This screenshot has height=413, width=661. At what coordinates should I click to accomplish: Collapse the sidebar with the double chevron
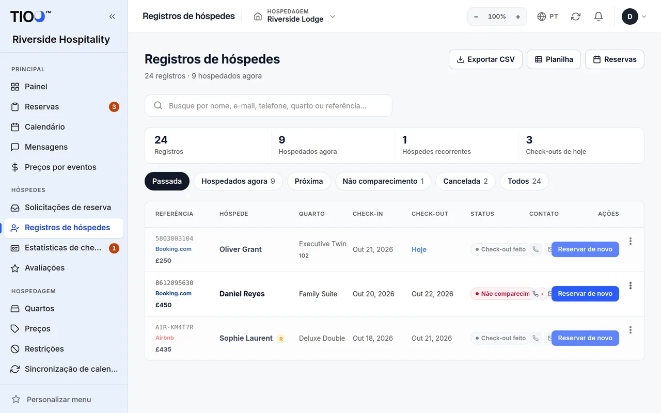112,17
